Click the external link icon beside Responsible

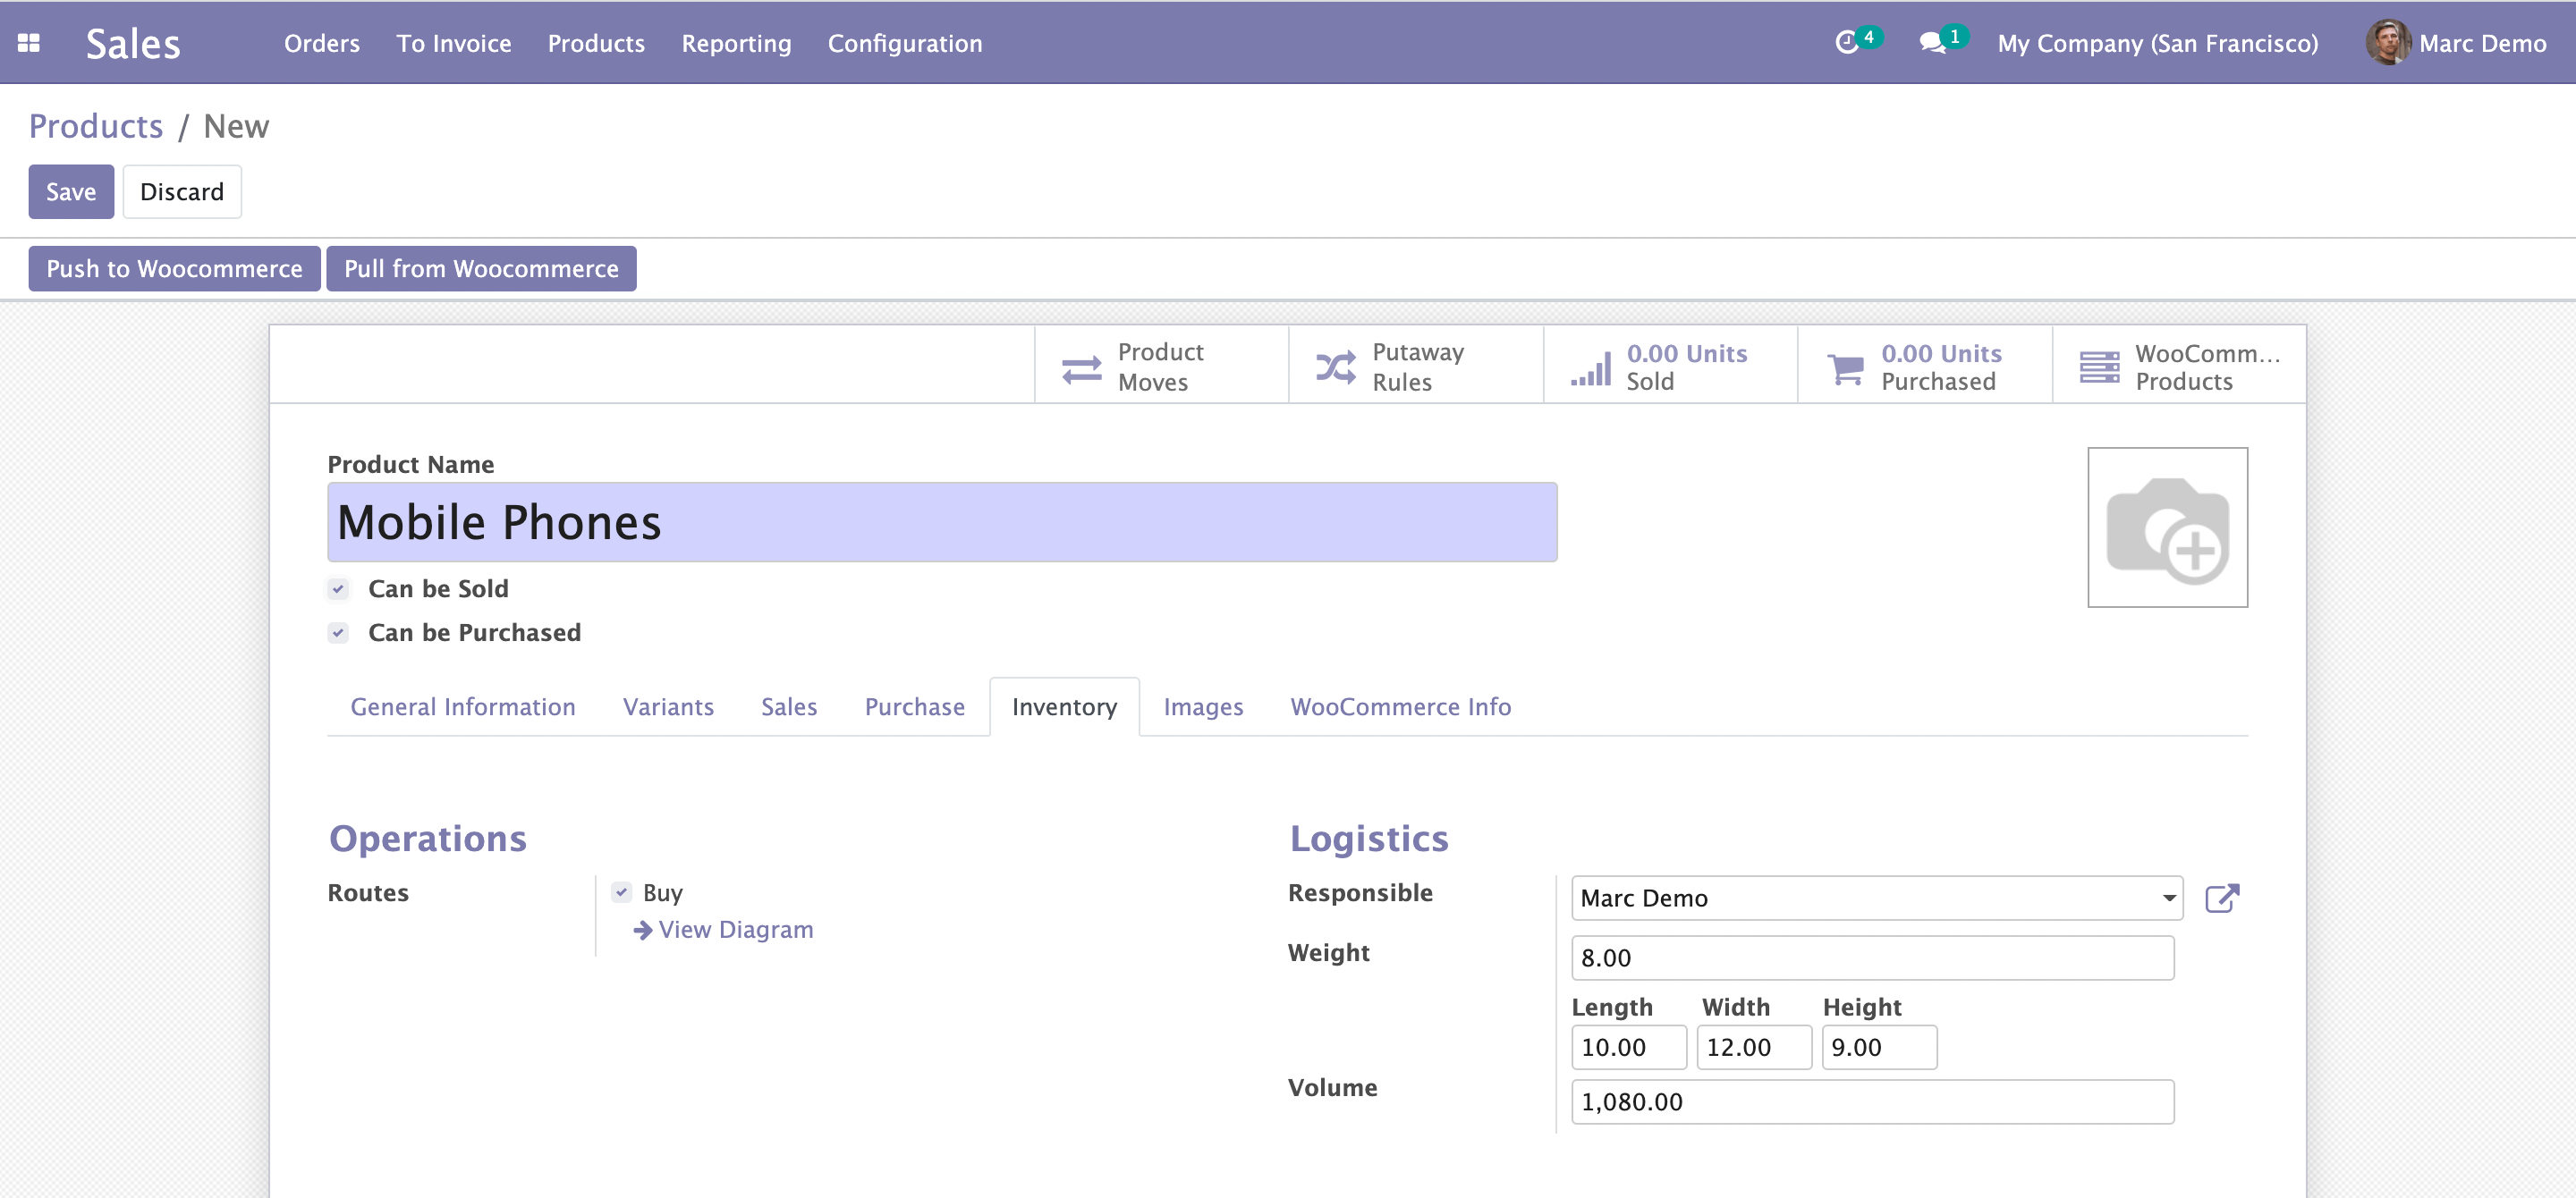click(x=2221, y=898)
